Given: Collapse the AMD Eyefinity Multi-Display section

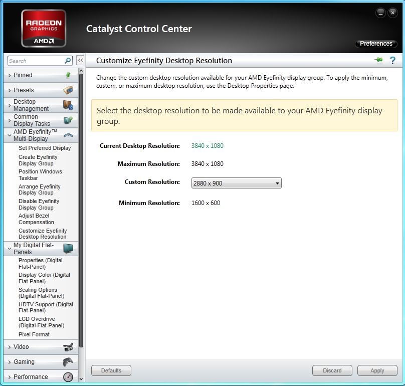Looking at the screenshot, I should pyautogui.click(x=10, y=135).
